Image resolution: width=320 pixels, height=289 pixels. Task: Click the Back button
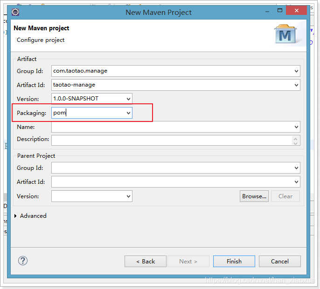coord(146,261)
